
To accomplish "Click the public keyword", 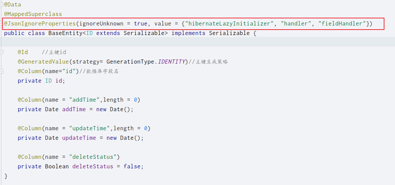I will point(14,33).
